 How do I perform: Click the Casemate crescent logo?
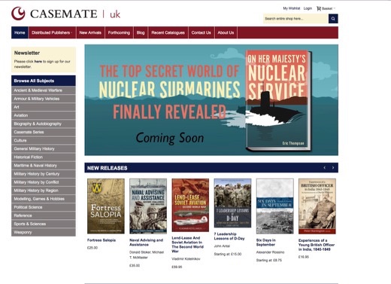(18, 14)
